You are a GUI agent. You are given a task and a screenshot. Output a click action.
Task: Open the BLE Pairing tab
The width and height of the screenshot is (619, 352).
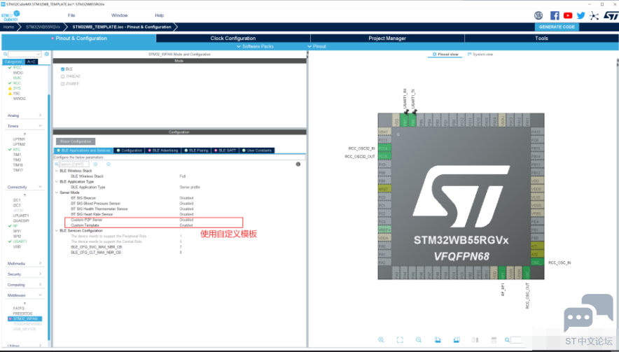[x=197, y=150]
